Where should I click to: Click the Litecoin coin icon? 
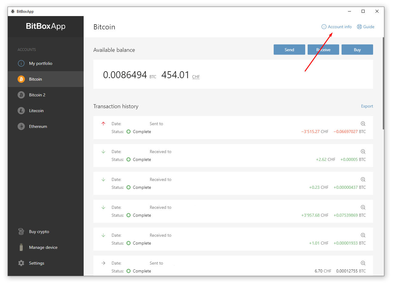point(21,111)
